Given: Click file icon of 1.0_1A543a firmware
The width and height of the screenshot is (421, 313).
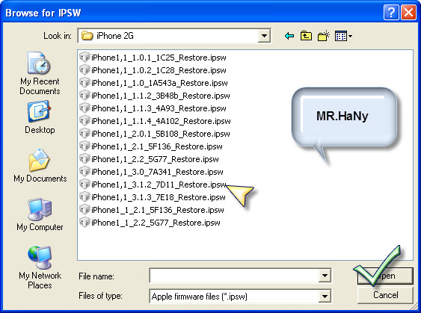Looking at the screenshot, I should pos(84,83).
